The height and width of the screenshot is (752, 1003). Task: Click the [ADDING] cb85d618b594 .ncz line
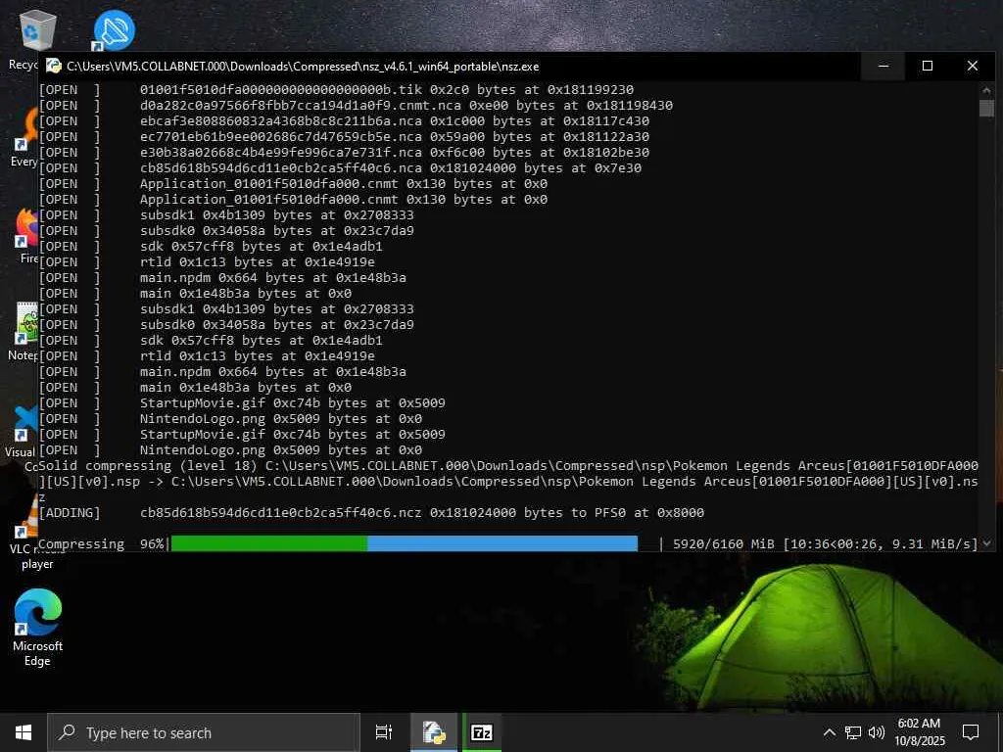(x=371, y=513)
